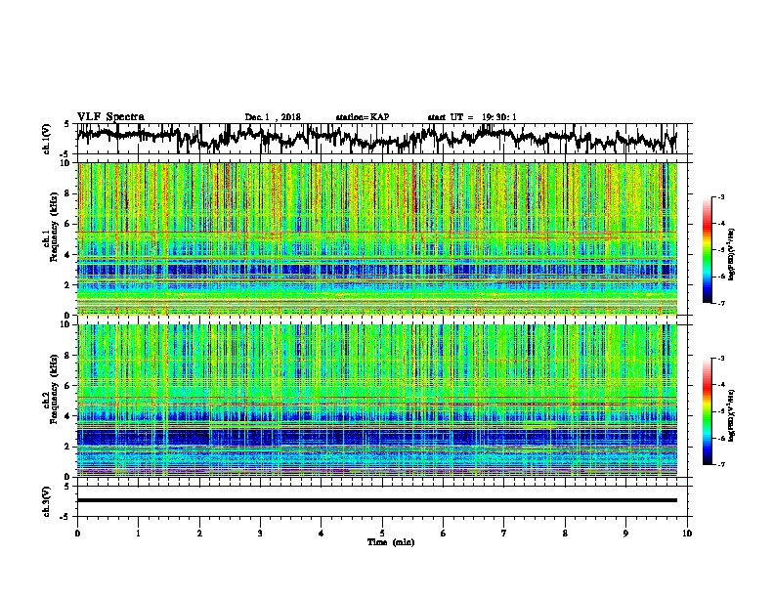Click the "2" minute tick on time axis
The height and width of the screenshot is (598, 774).
click(x=199, y=534)
